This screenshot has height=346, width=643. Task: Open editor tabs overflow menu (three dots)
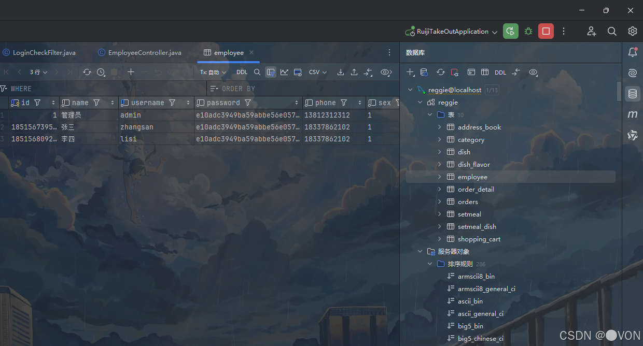[x=389, y=53]
